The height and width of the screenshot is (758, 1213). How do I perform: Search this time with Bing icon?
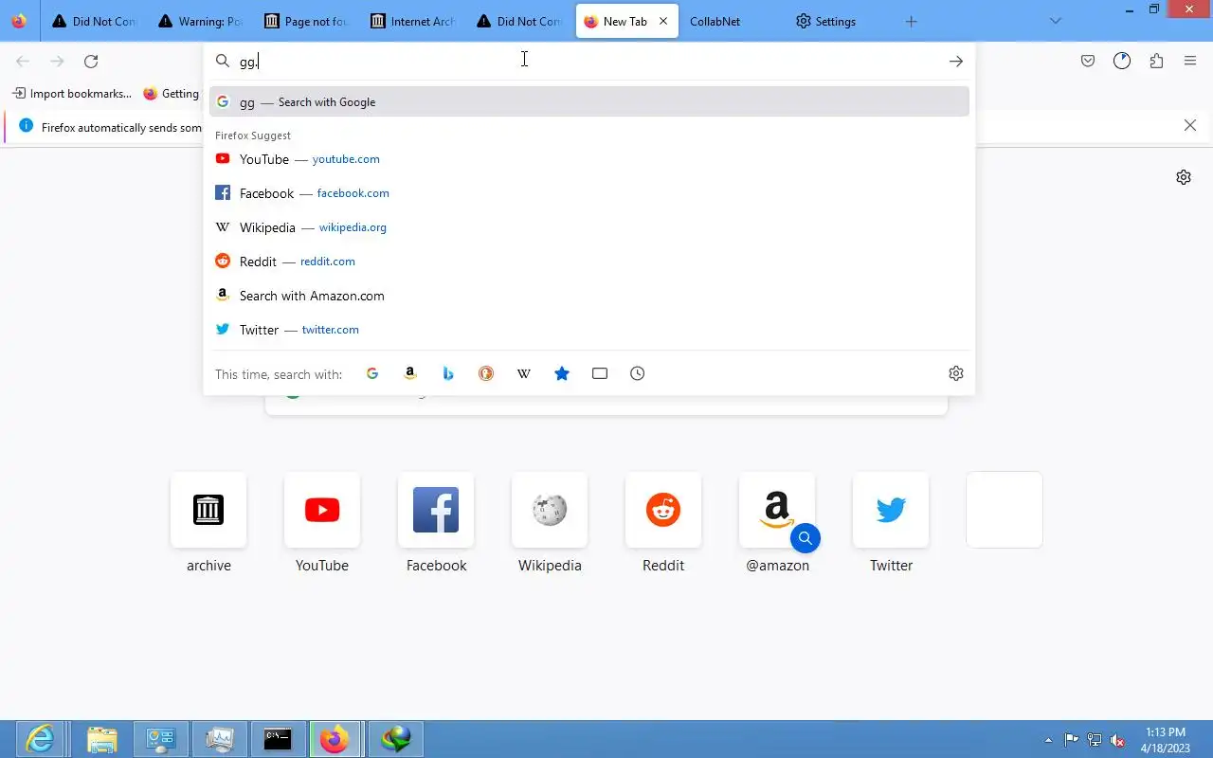point(448,373)
